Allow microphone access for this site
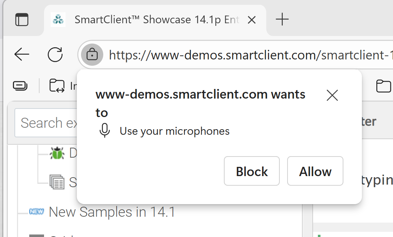 click(x=315, y=171)
